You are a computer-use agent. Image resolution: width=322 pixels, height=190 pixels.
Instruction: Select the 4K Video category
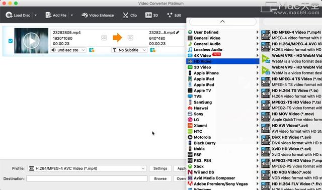(x=223, y=55)
